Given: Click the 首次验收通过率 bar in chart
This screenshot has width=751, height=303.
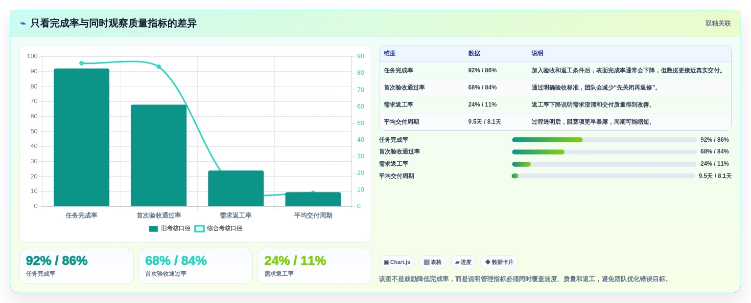Looking at the screenshot, I should [x=159, y=155].
